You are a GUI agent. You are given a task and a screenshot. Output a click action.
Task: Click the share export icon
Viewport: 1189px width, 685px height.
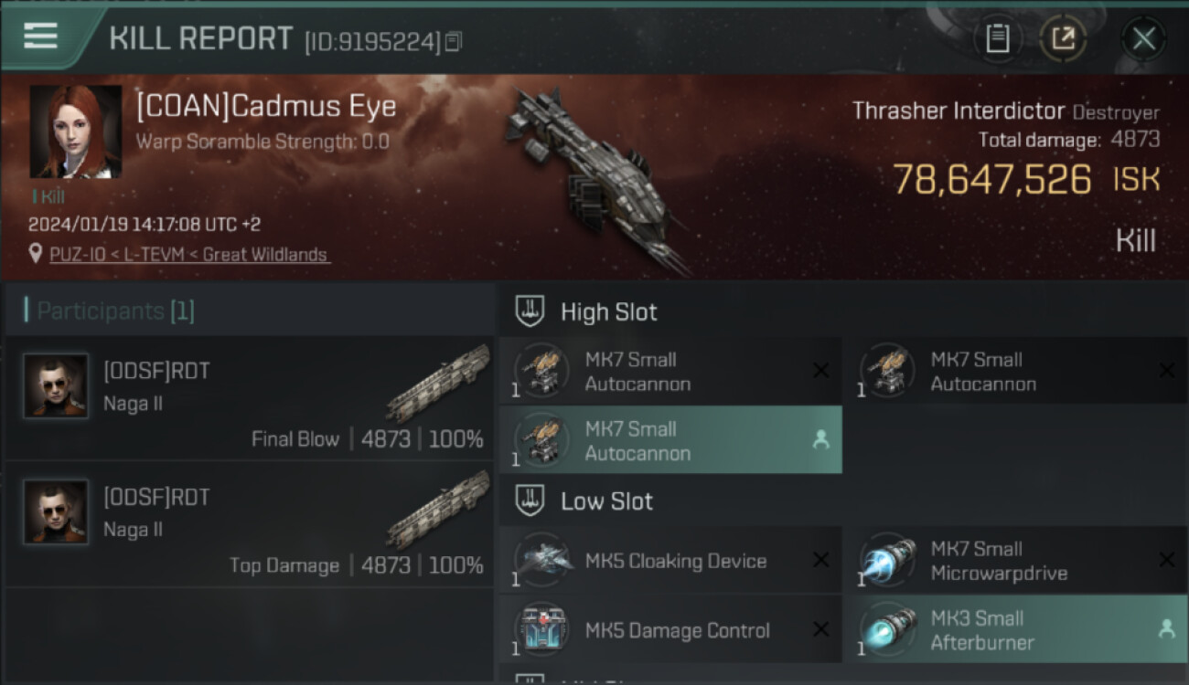coord(1062,38)
